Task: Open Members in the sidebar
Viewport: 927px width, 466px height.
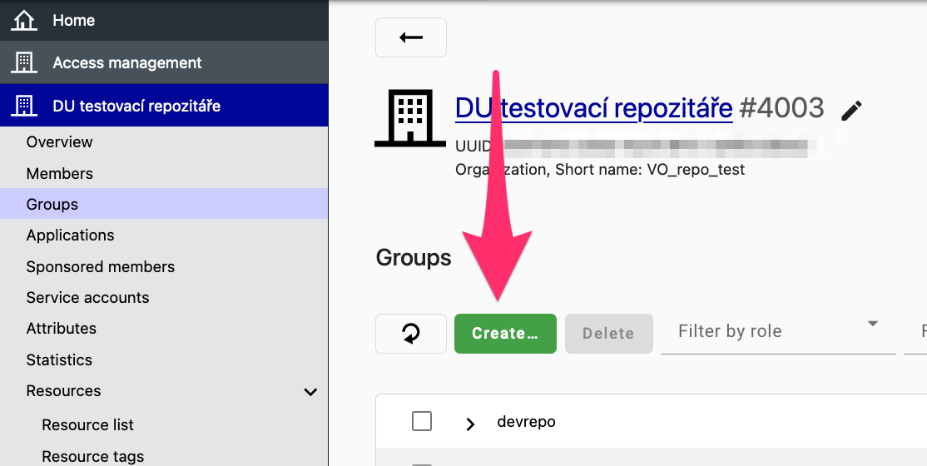Action: [x=60, y=174]
